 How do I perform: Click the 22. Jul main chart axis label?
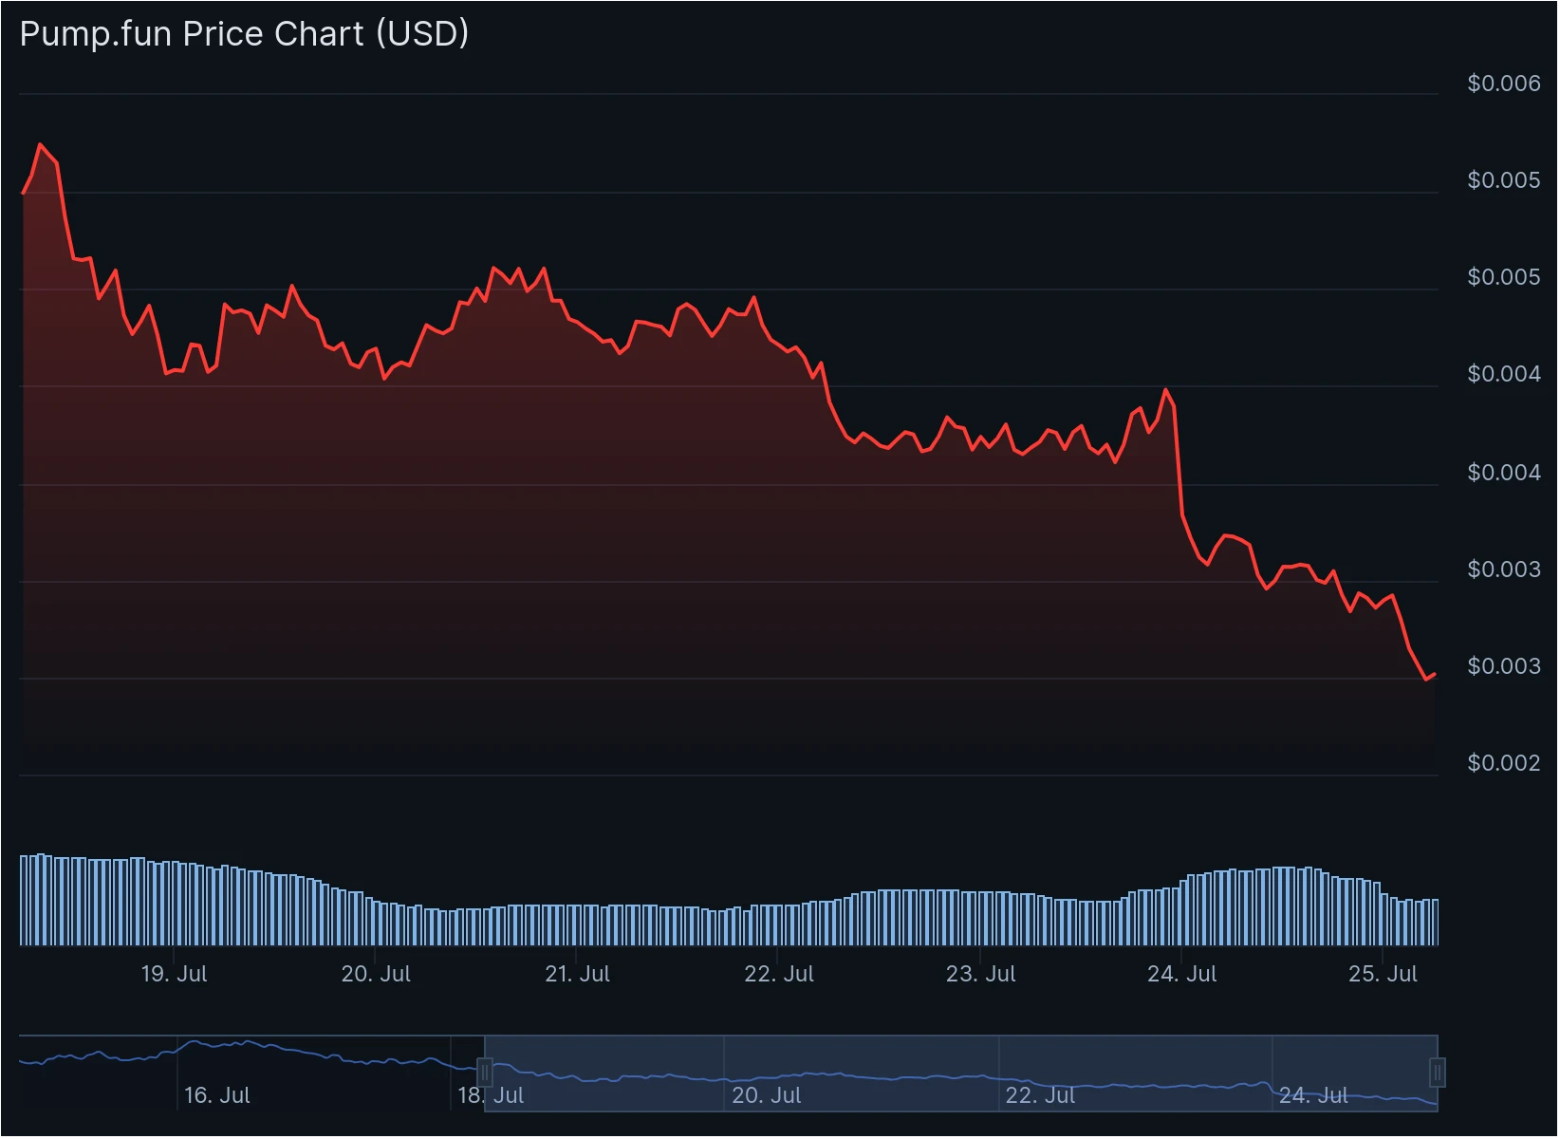(x=779, y=975)
